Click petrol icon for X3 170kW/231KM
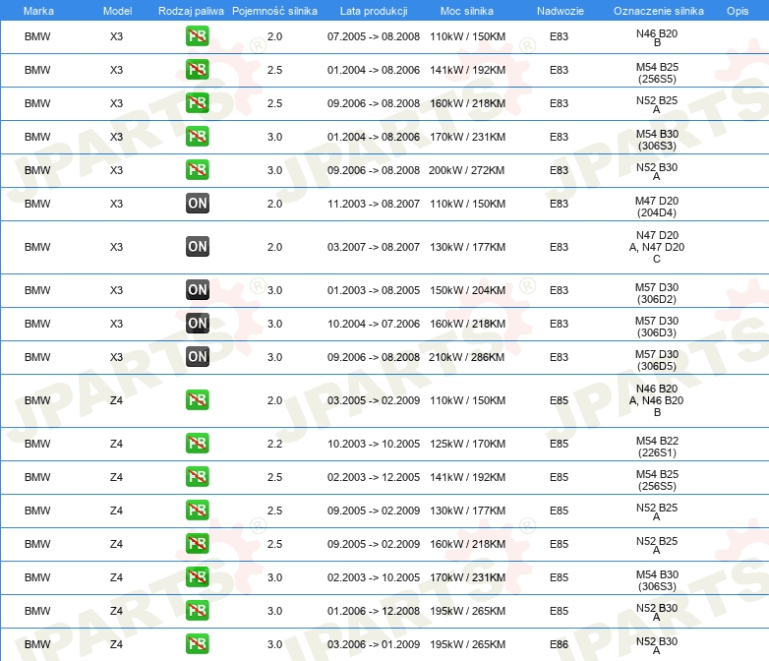This screenshot has height=661, width=769. (x=197, y=137)
